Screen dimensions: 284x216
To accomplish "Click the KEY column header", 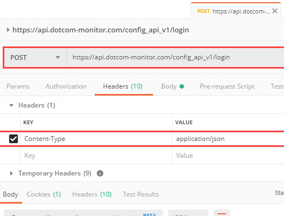I will tap(28, 123).
